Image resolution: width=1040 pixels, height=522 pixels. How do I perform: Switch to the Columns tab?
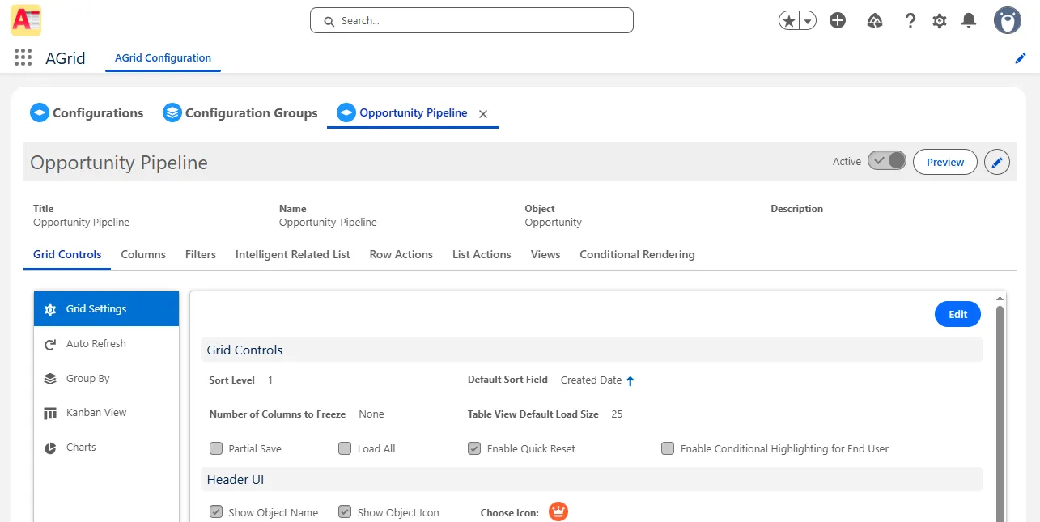pos(143,254)
